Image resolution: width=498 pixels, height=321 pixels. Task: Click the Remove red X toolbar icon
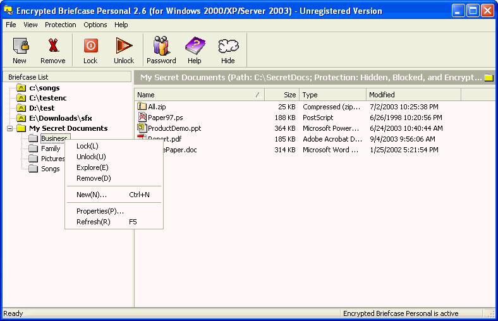[53, 45]
